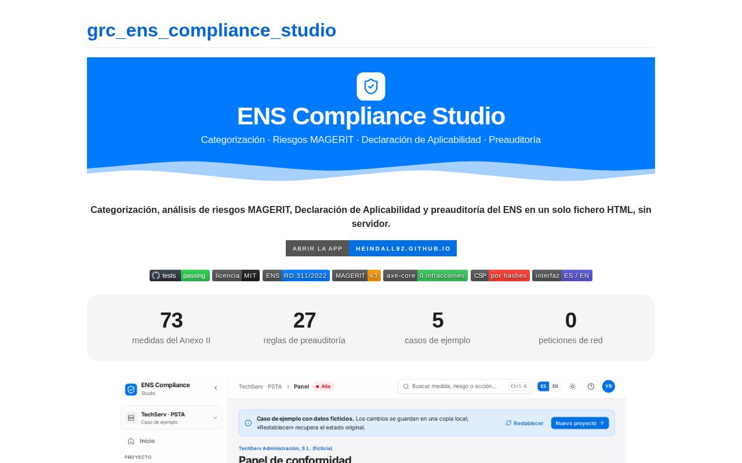Expand the TechServ · PSTA project dropdown arrow
This screenshot has height=463, width=742.
click(215, 417)
